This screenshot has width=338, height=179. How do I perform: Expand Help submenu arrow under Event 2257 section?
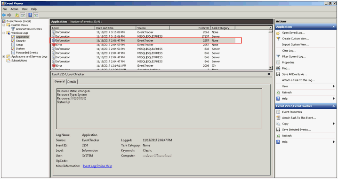334,142
